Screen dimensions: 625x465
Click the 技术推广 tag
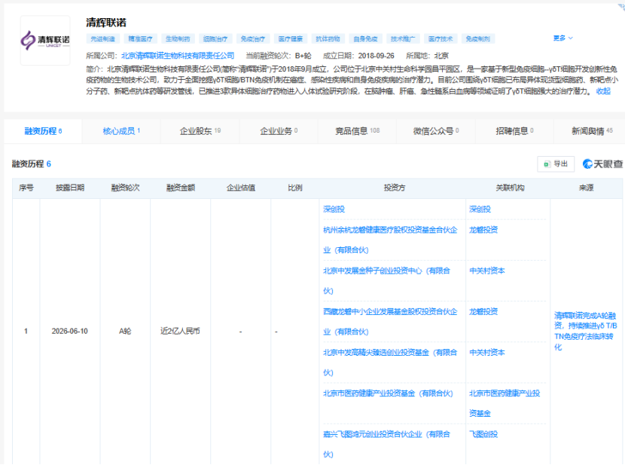(x=403, y=38)
